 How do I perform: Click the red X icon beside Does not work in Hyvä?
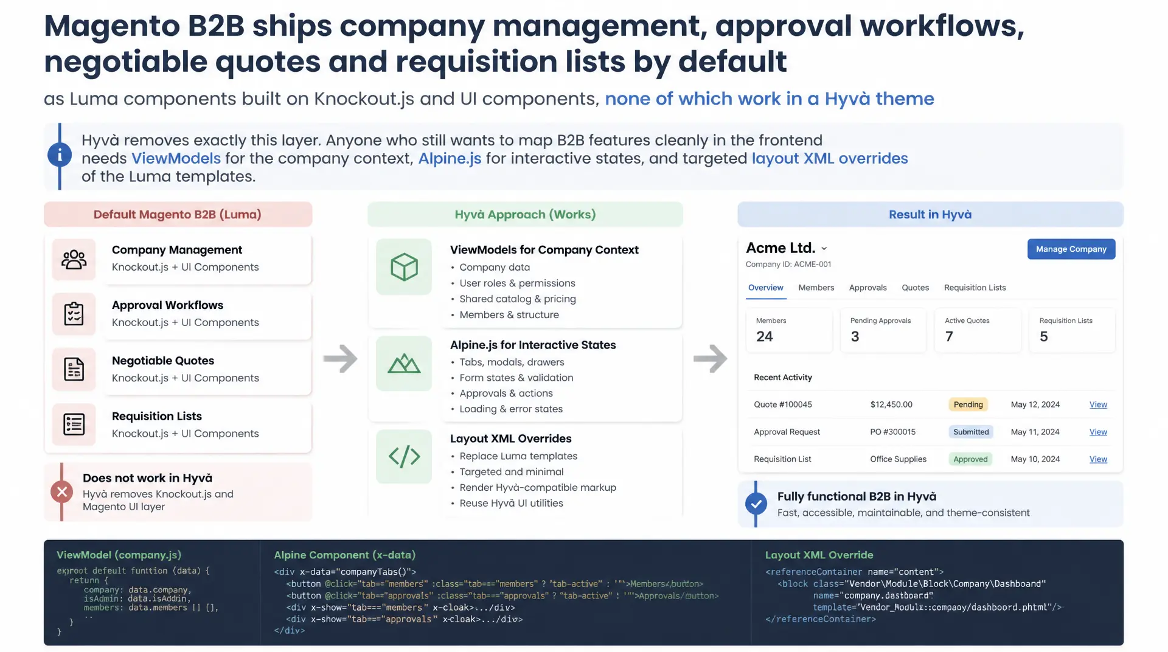61,491
